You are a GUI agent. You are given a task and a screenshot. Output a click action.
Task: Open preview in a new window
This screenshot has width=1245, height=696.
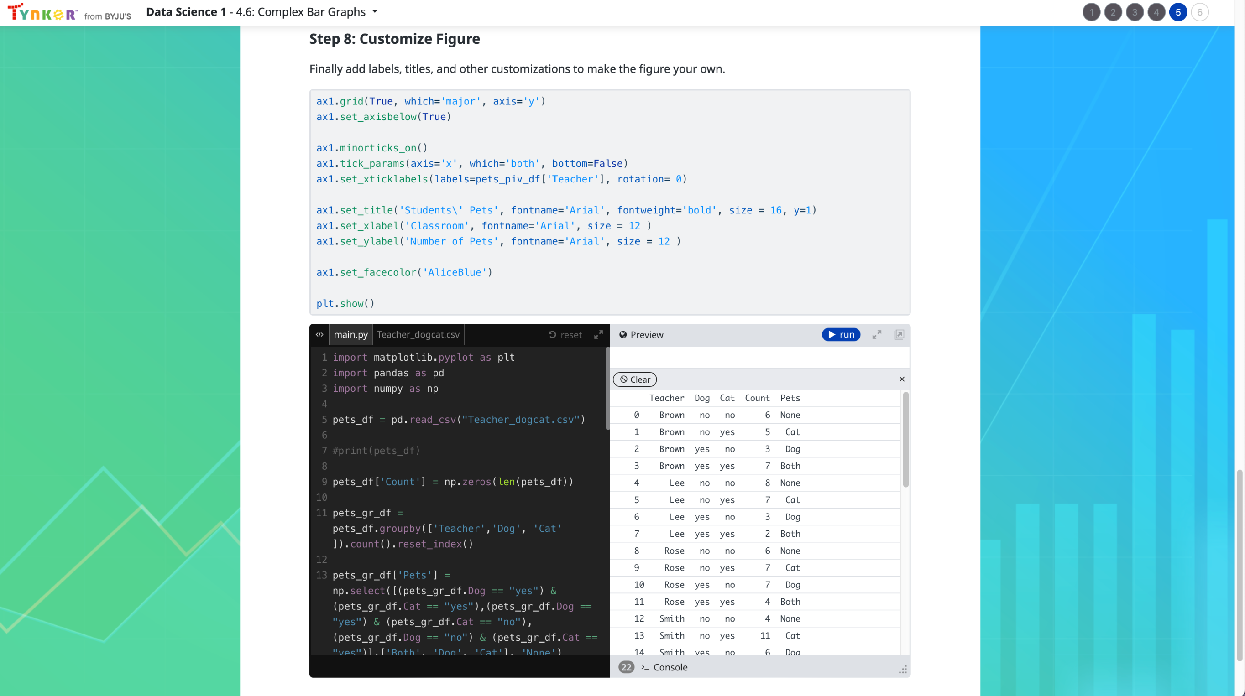click(x=899, y=334)
